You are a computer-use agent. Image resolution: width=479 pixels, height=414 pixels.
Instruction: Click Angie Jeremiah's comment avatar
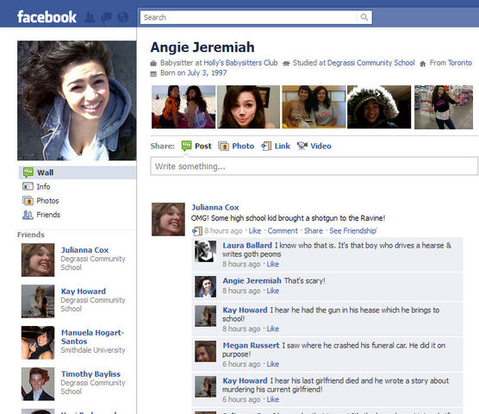point(205,286)
